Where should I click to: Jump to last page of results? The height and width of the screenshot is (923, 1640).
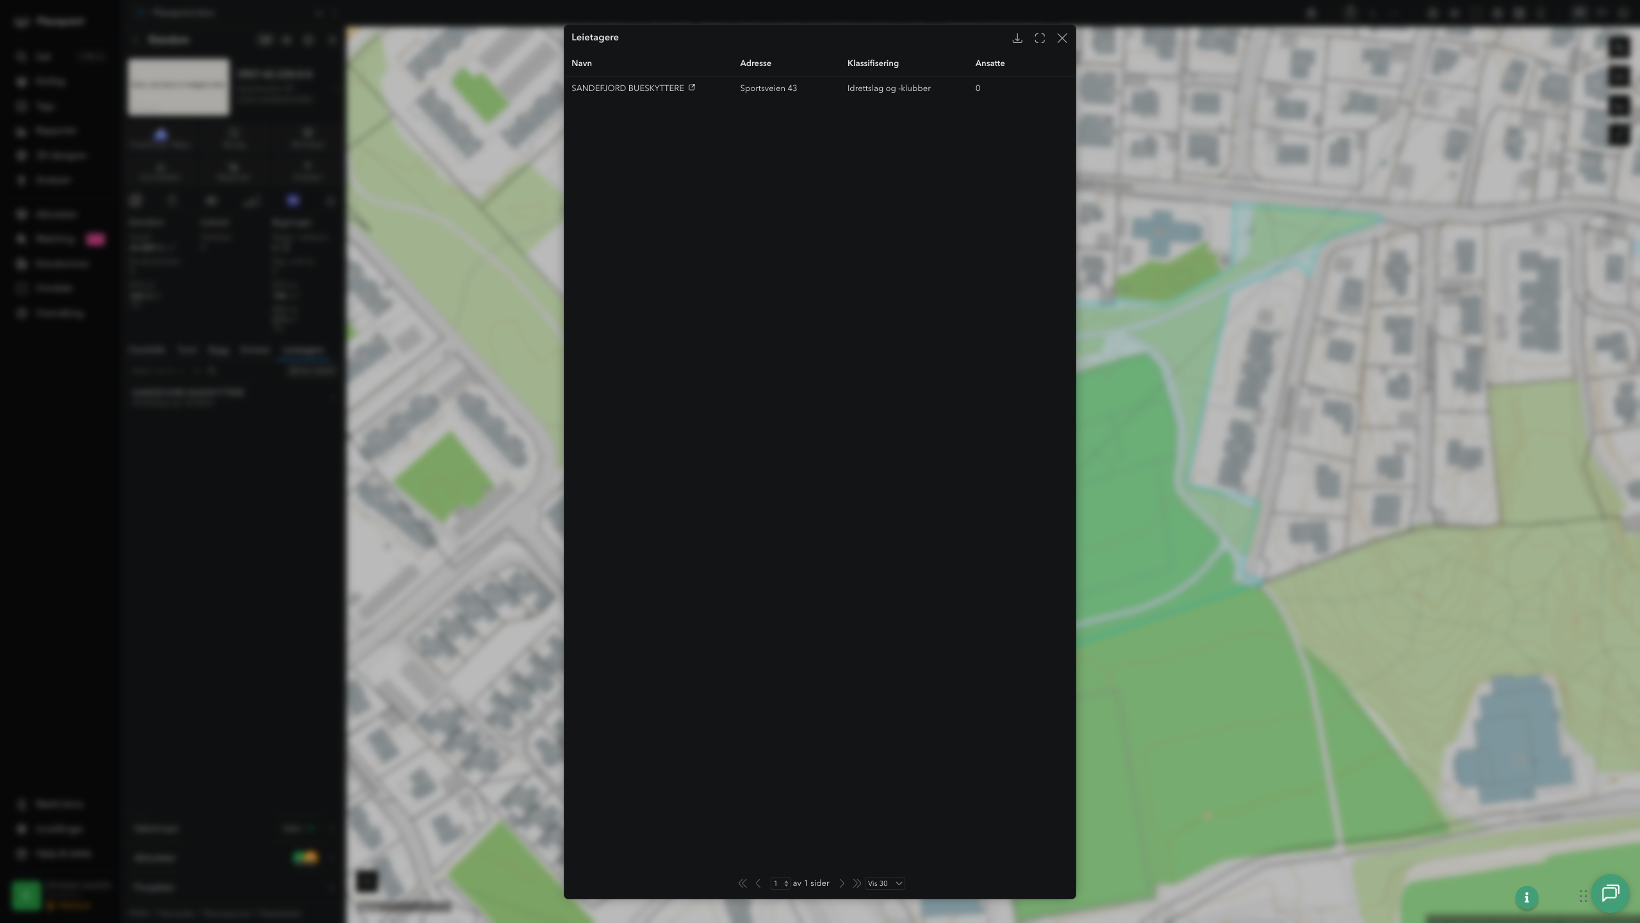pos(857,883)
